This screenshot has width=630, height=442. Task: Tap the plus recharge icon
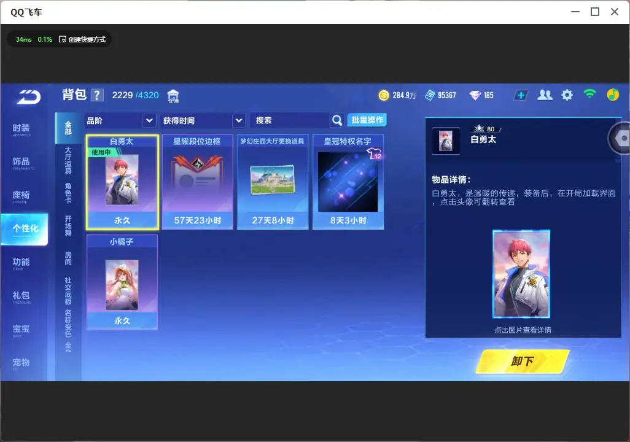521,95
